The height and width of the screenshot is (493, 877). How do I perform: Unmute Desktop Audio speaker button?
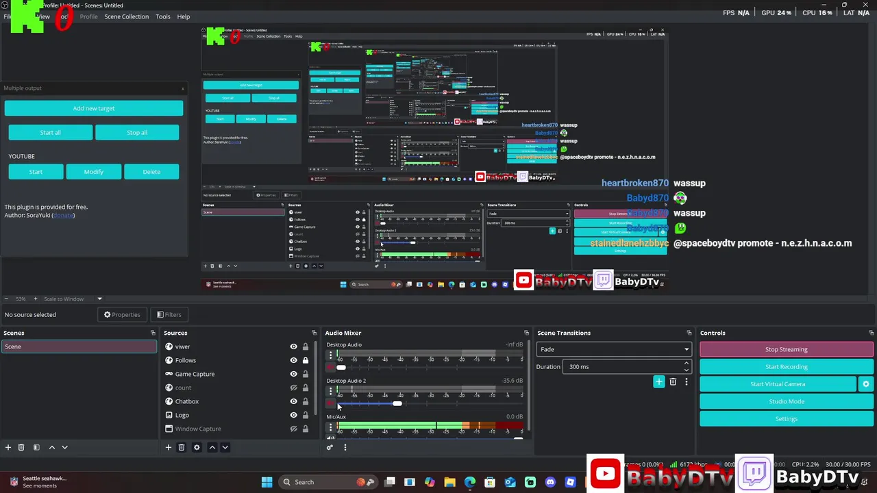(330, 368)
